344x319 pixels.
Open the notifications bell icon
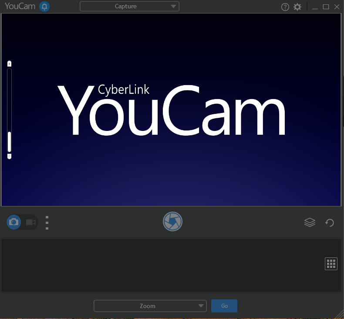point(44,7)
